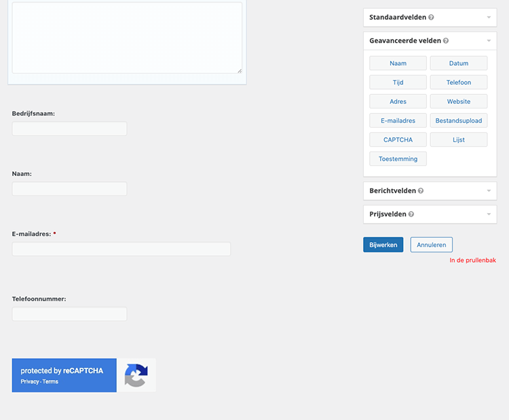509x420 pixels.
Task: Click the Bijwerken button
Action: (383, 245)
